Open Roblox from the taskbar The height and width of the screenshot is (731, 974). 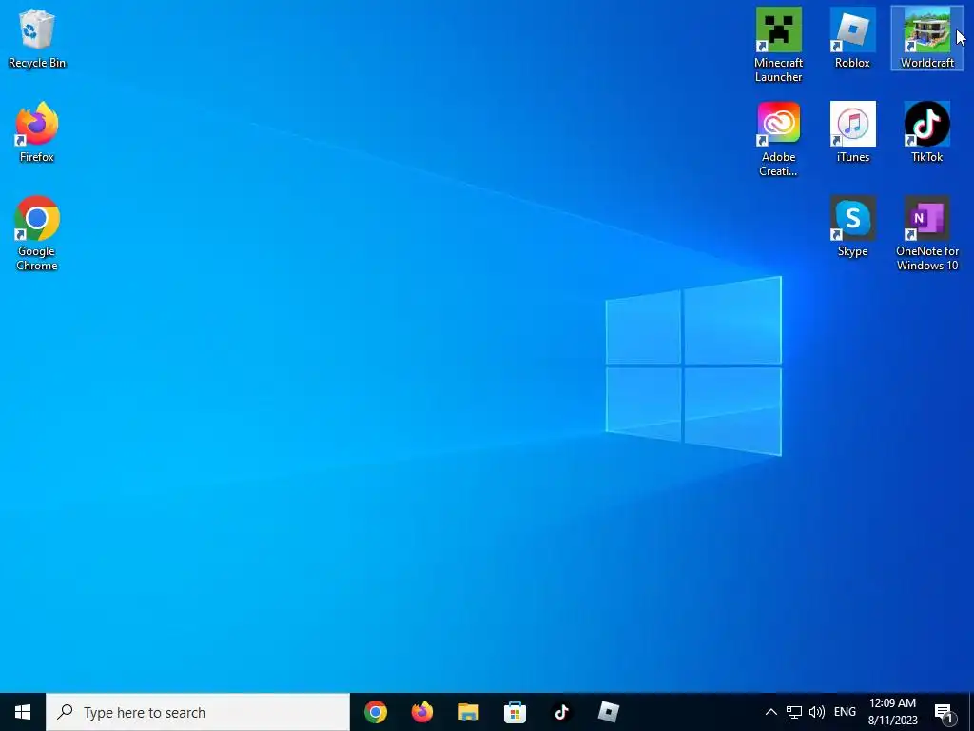point(608,712)
